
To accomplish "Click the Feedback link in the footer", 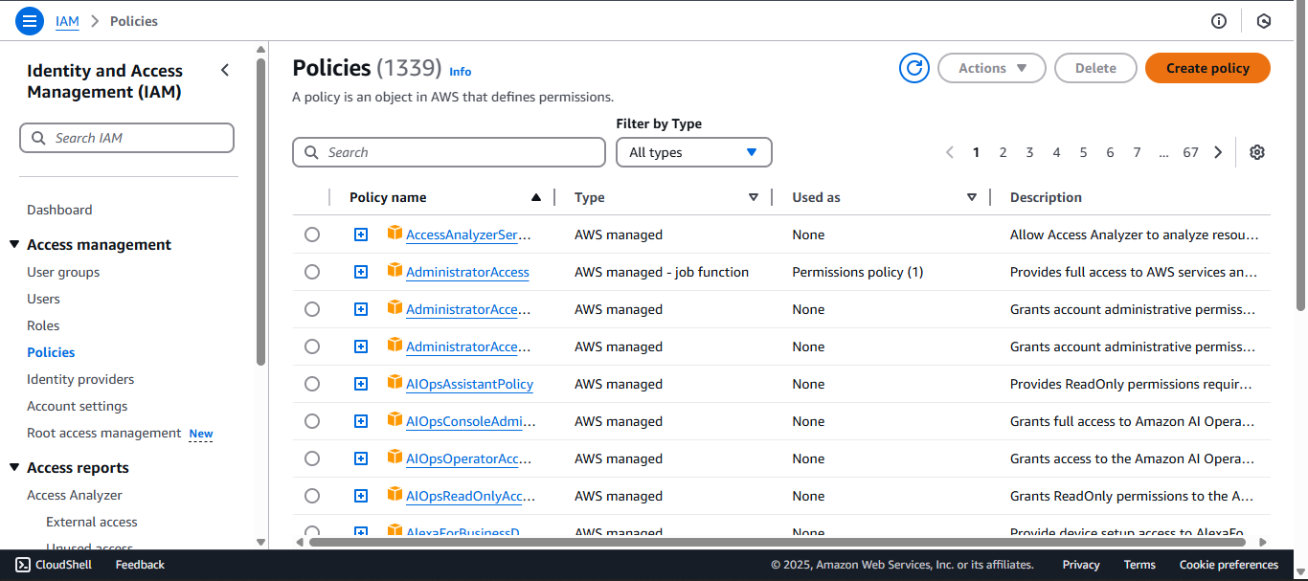I will (x=140, y=565).
